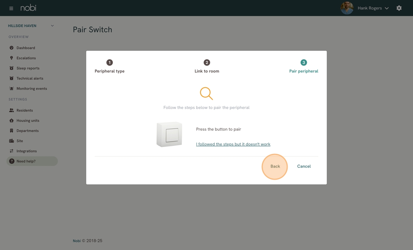The image size is (413, 250).
Task: Click the Integrations arrows icon
Action: (11, 151)
